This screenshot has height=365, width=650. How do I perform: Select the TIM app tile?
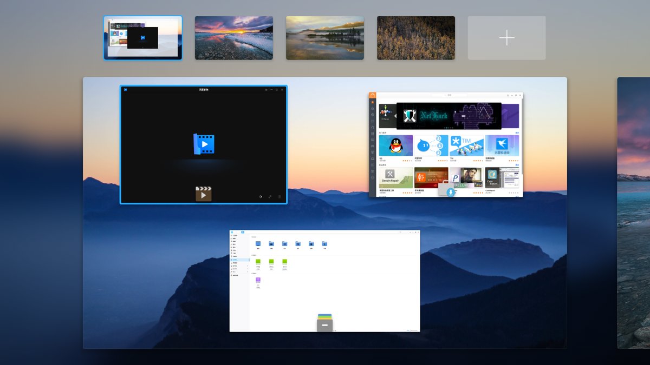tap(466, 145)
